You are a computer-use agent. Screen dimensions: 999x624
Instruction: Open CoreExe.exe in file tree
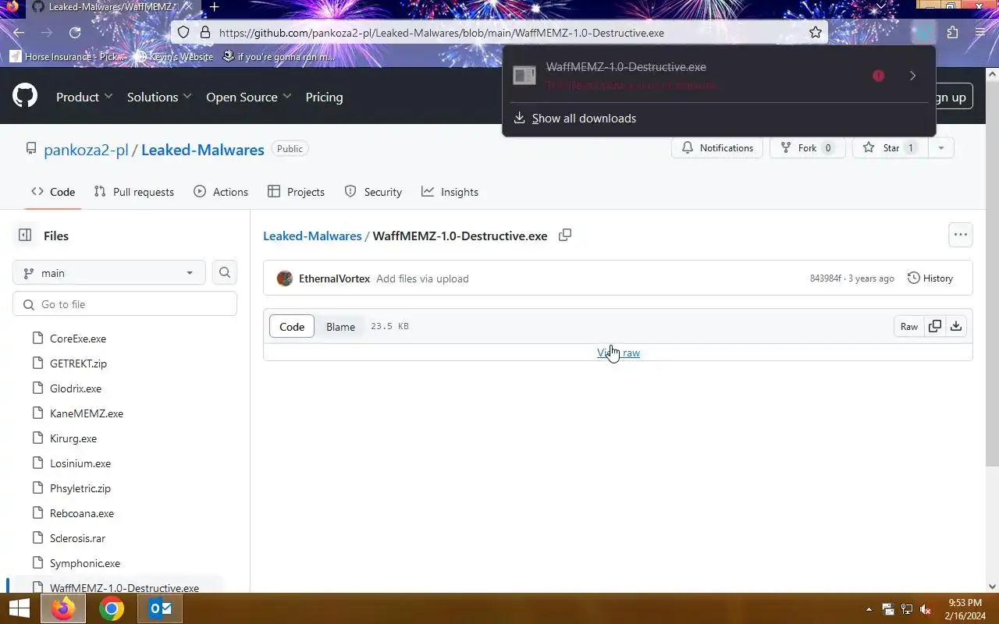[78, 339]
